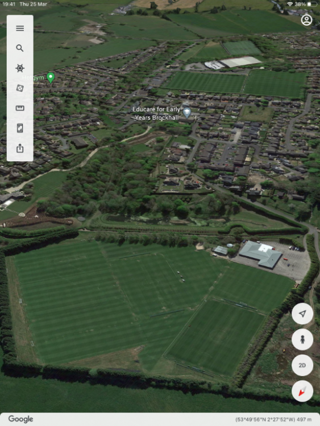
Task: Tap the I'm Feeling Lucky dice
Action: coord(20,88)
